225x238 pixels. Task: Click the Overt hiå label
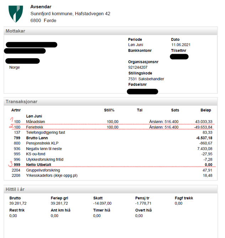[143, 210]
